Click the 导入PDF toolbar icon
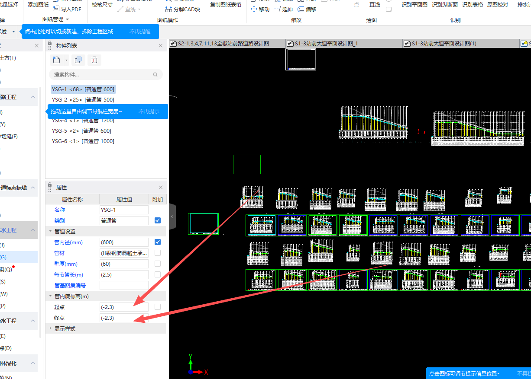The width and height of the screenshot is (531, 379). (x=67, y=9)
